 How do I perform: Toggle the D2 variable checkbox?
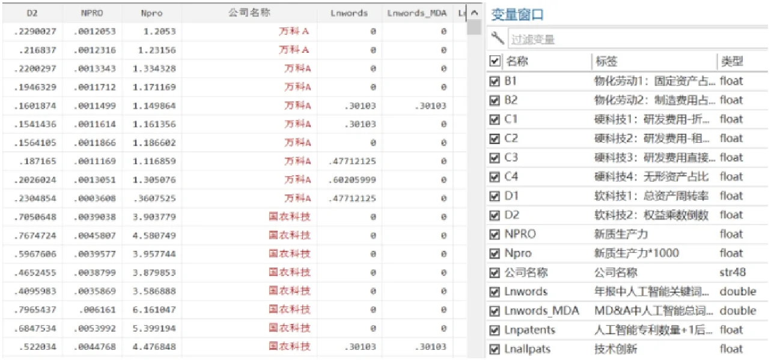point(495,215)
